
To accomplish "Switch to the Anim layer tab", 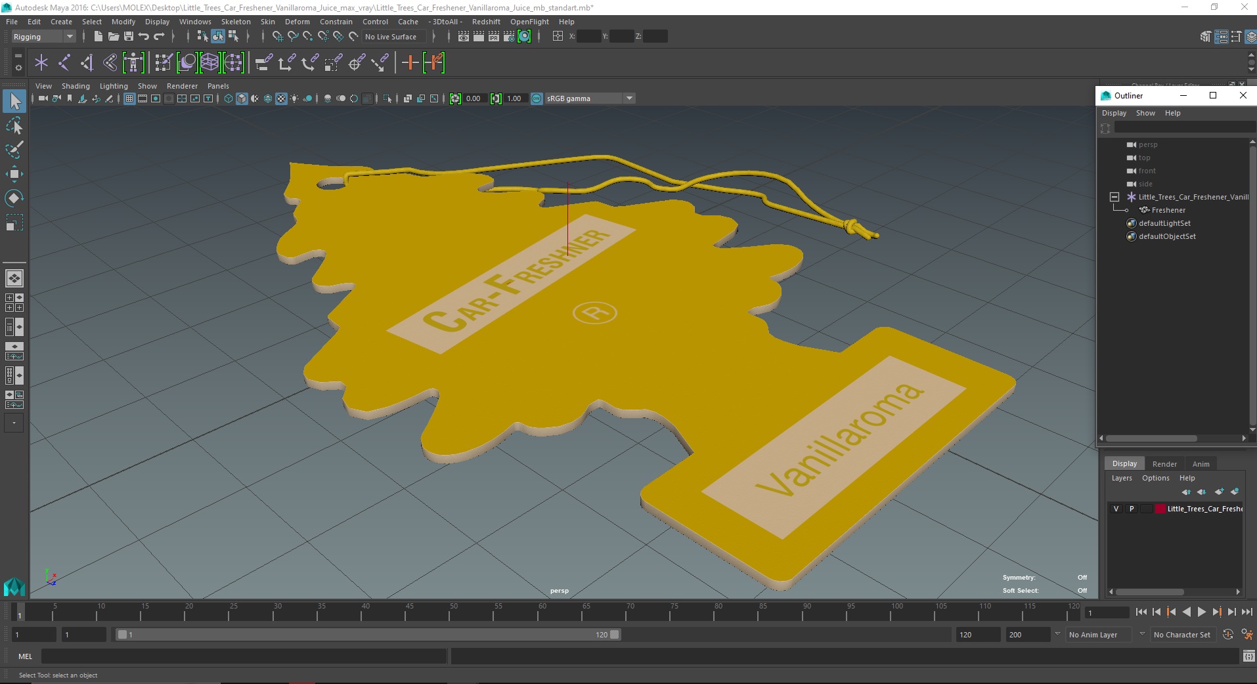I will point(1201,463).
